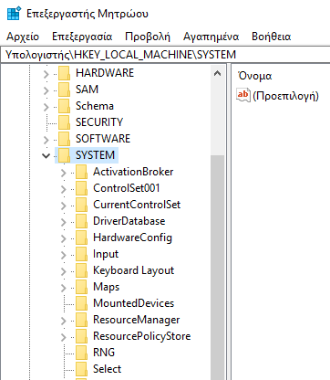Open the Προβολή menu
The width and height of the screenshot is (330, 380).
[x=148, y=37]
